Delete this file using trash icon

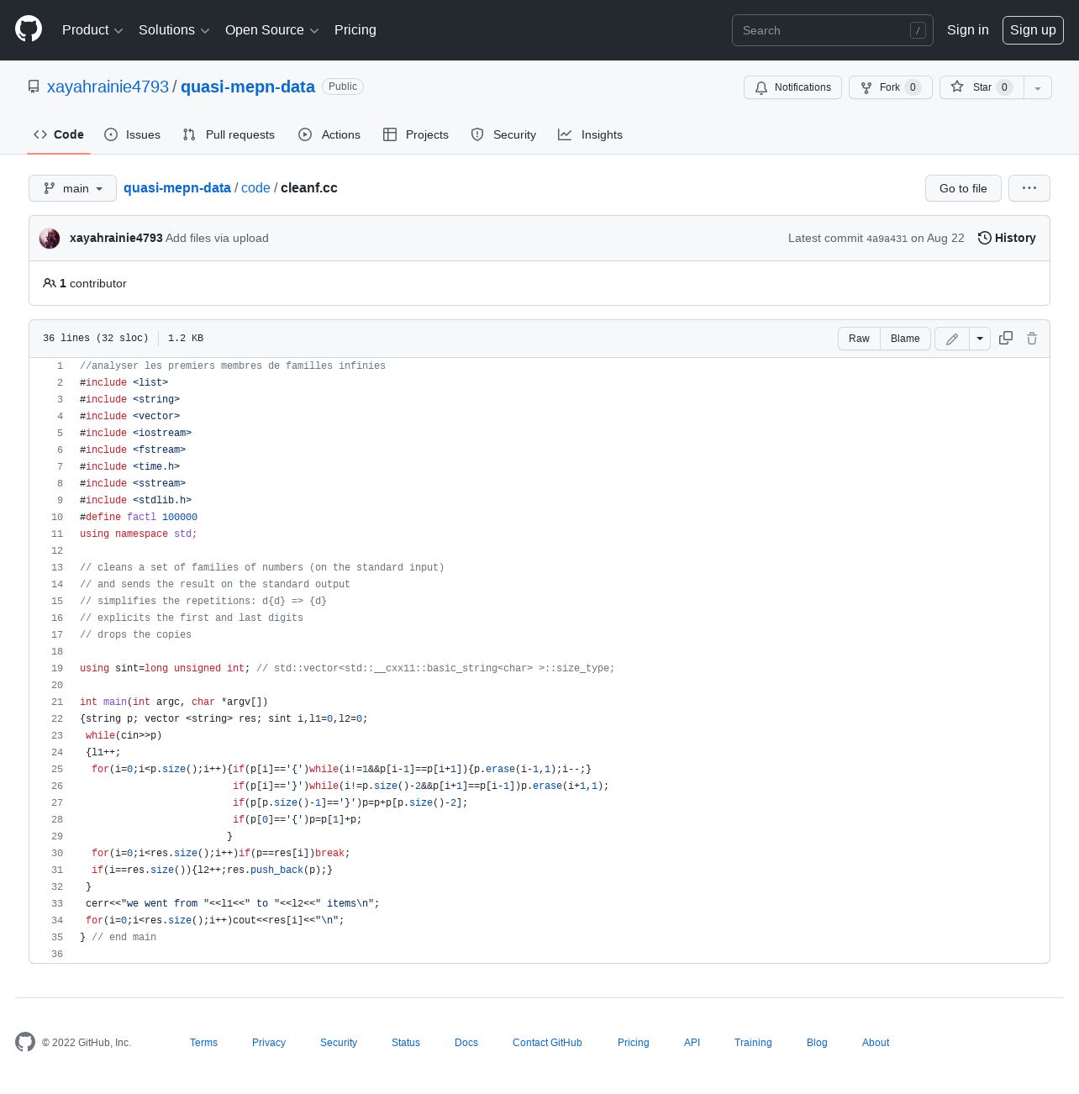coord(1032,338)
